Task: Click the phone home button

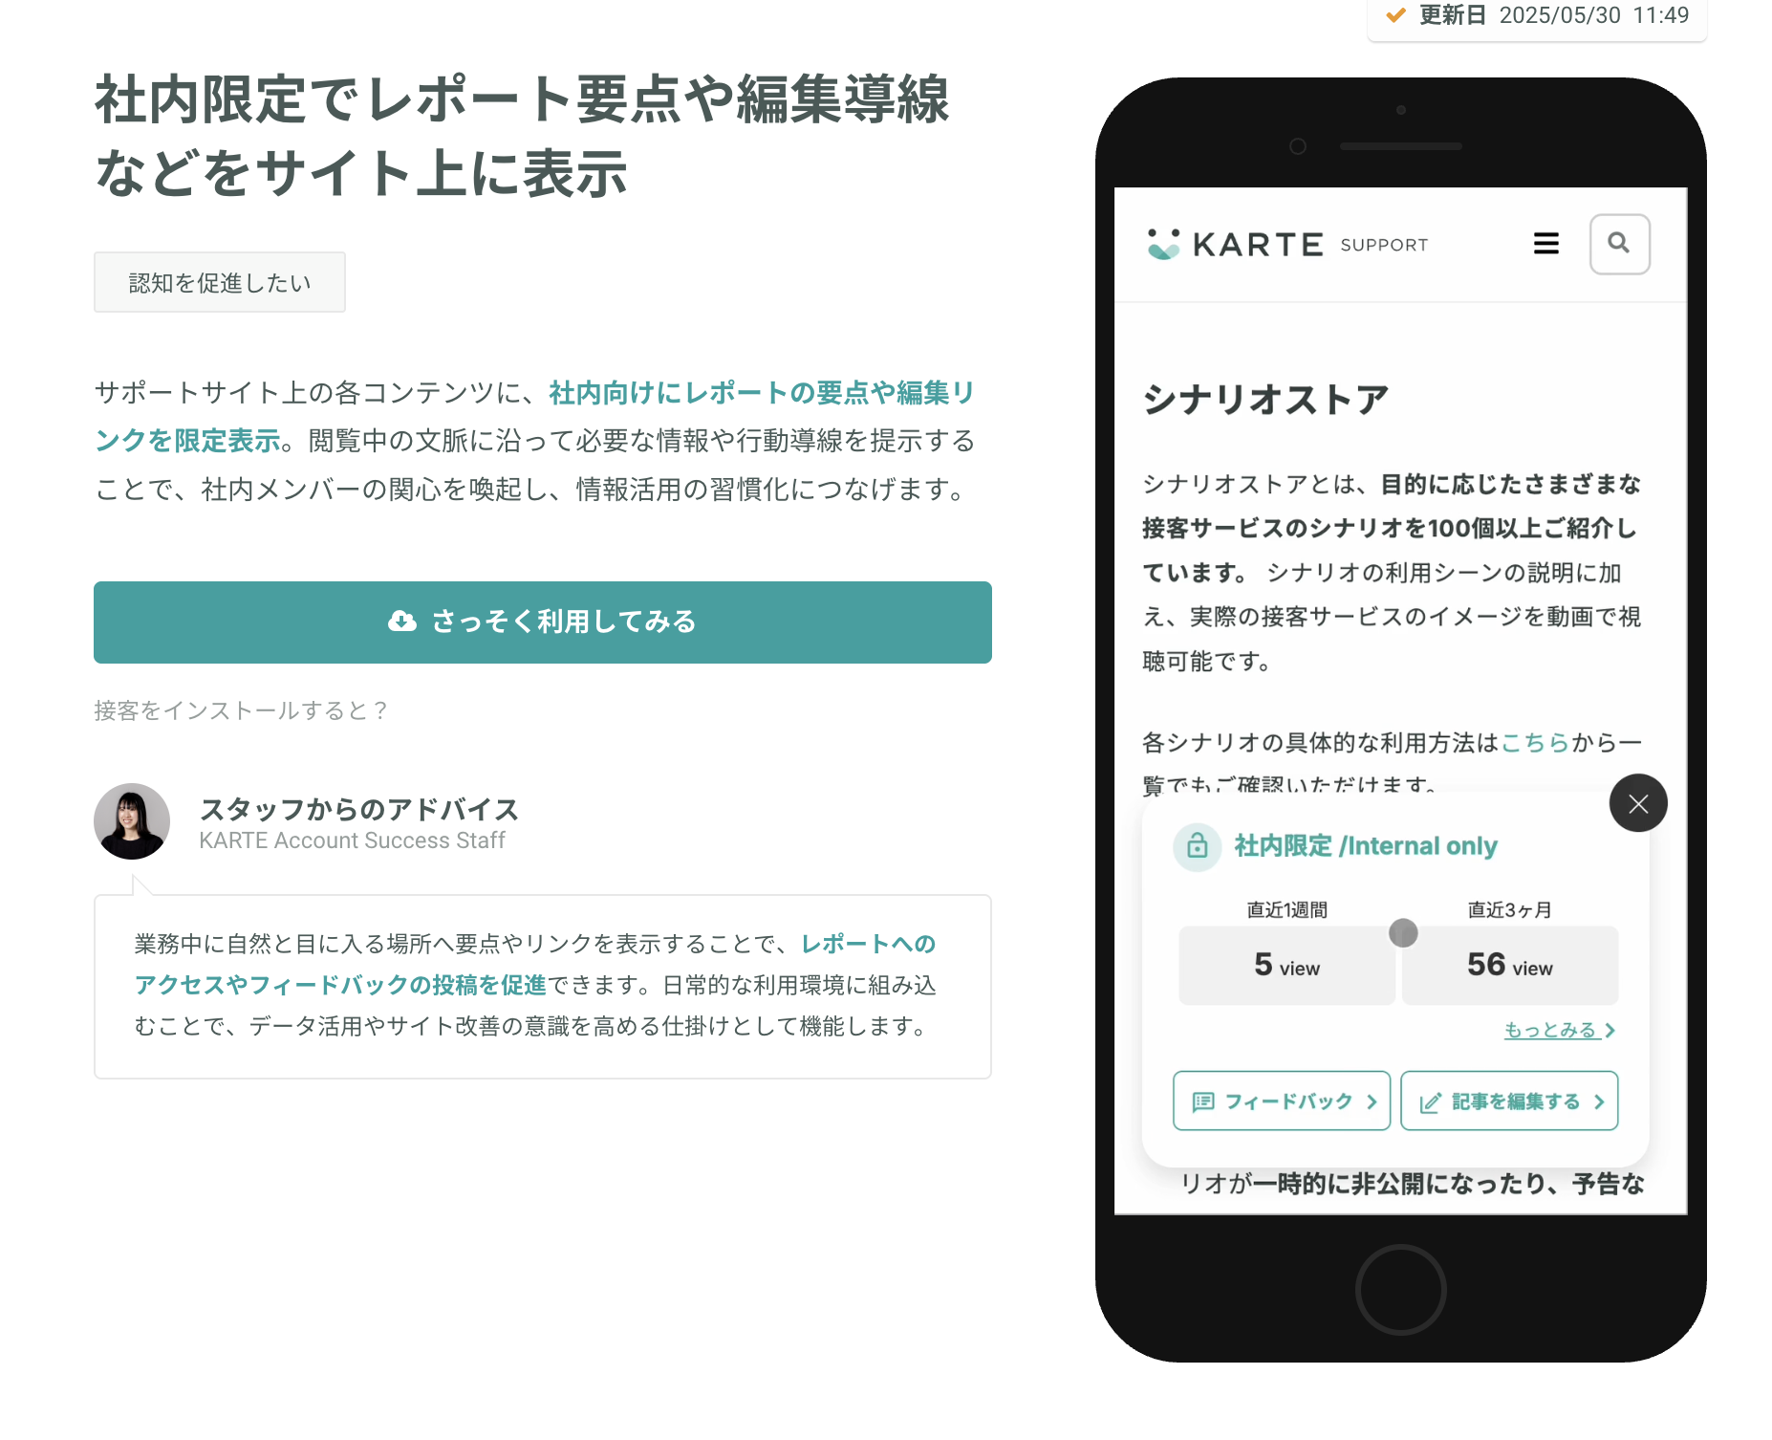Action: pos(1400,1289)
